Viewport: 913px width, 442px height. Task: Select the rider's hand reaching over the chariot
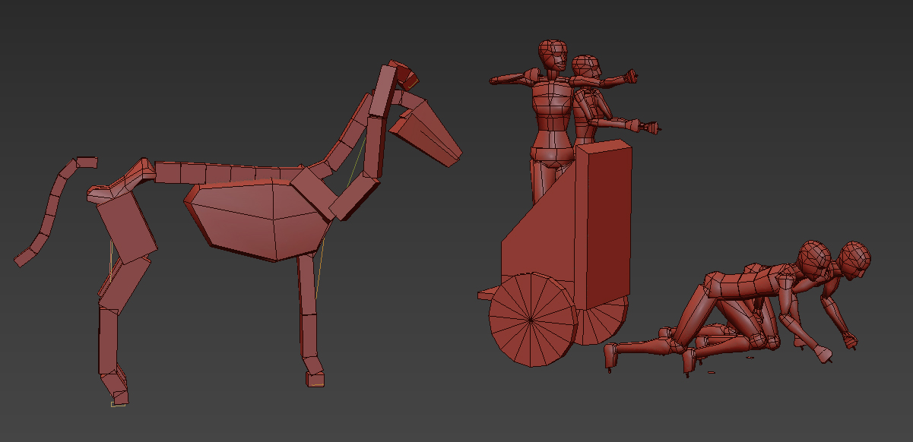point(652,129)
